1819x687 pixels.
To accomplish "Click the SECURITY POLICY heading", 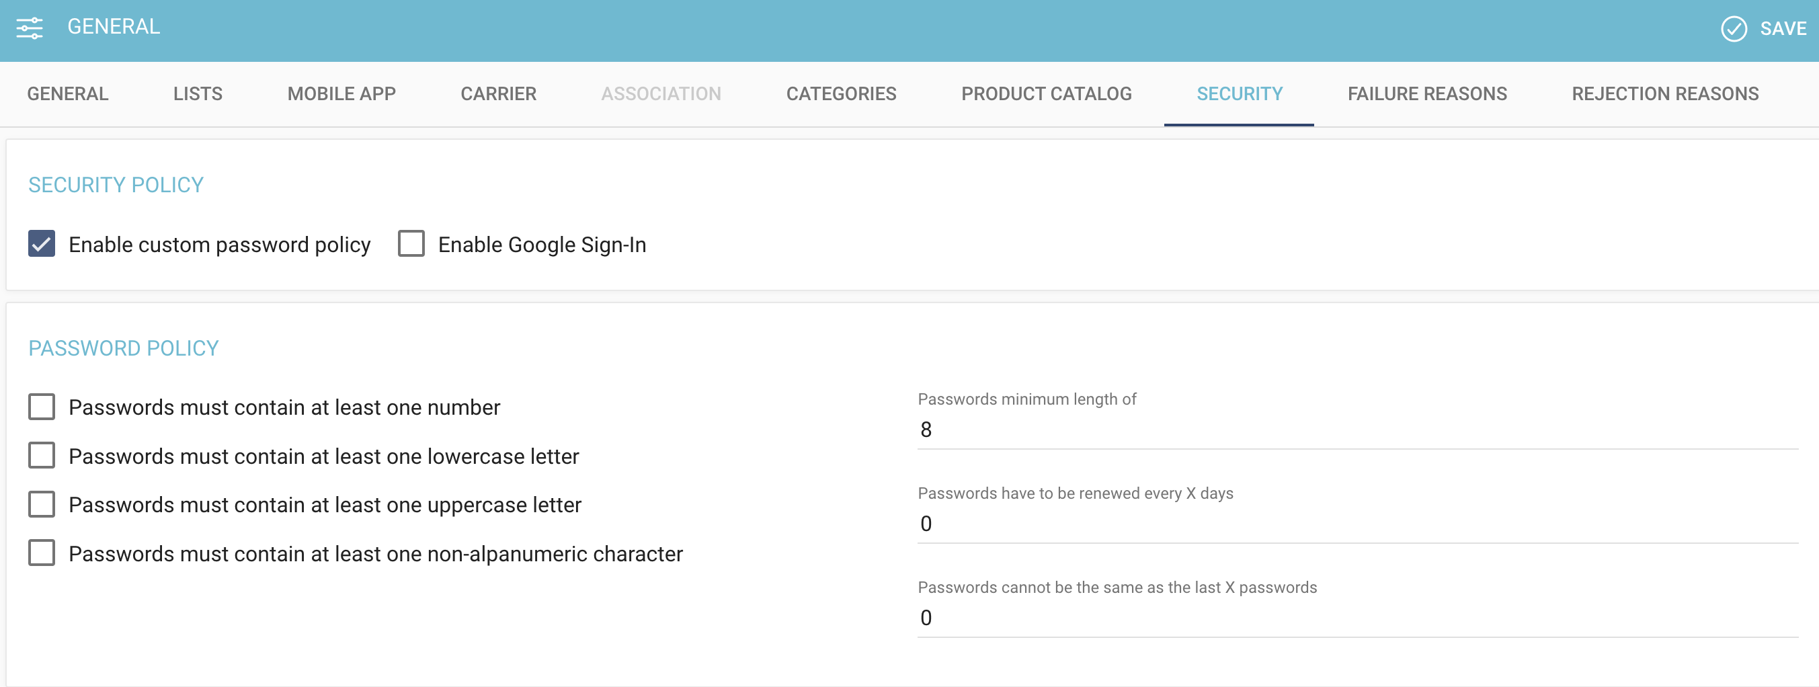I will [x=116, y=185].
